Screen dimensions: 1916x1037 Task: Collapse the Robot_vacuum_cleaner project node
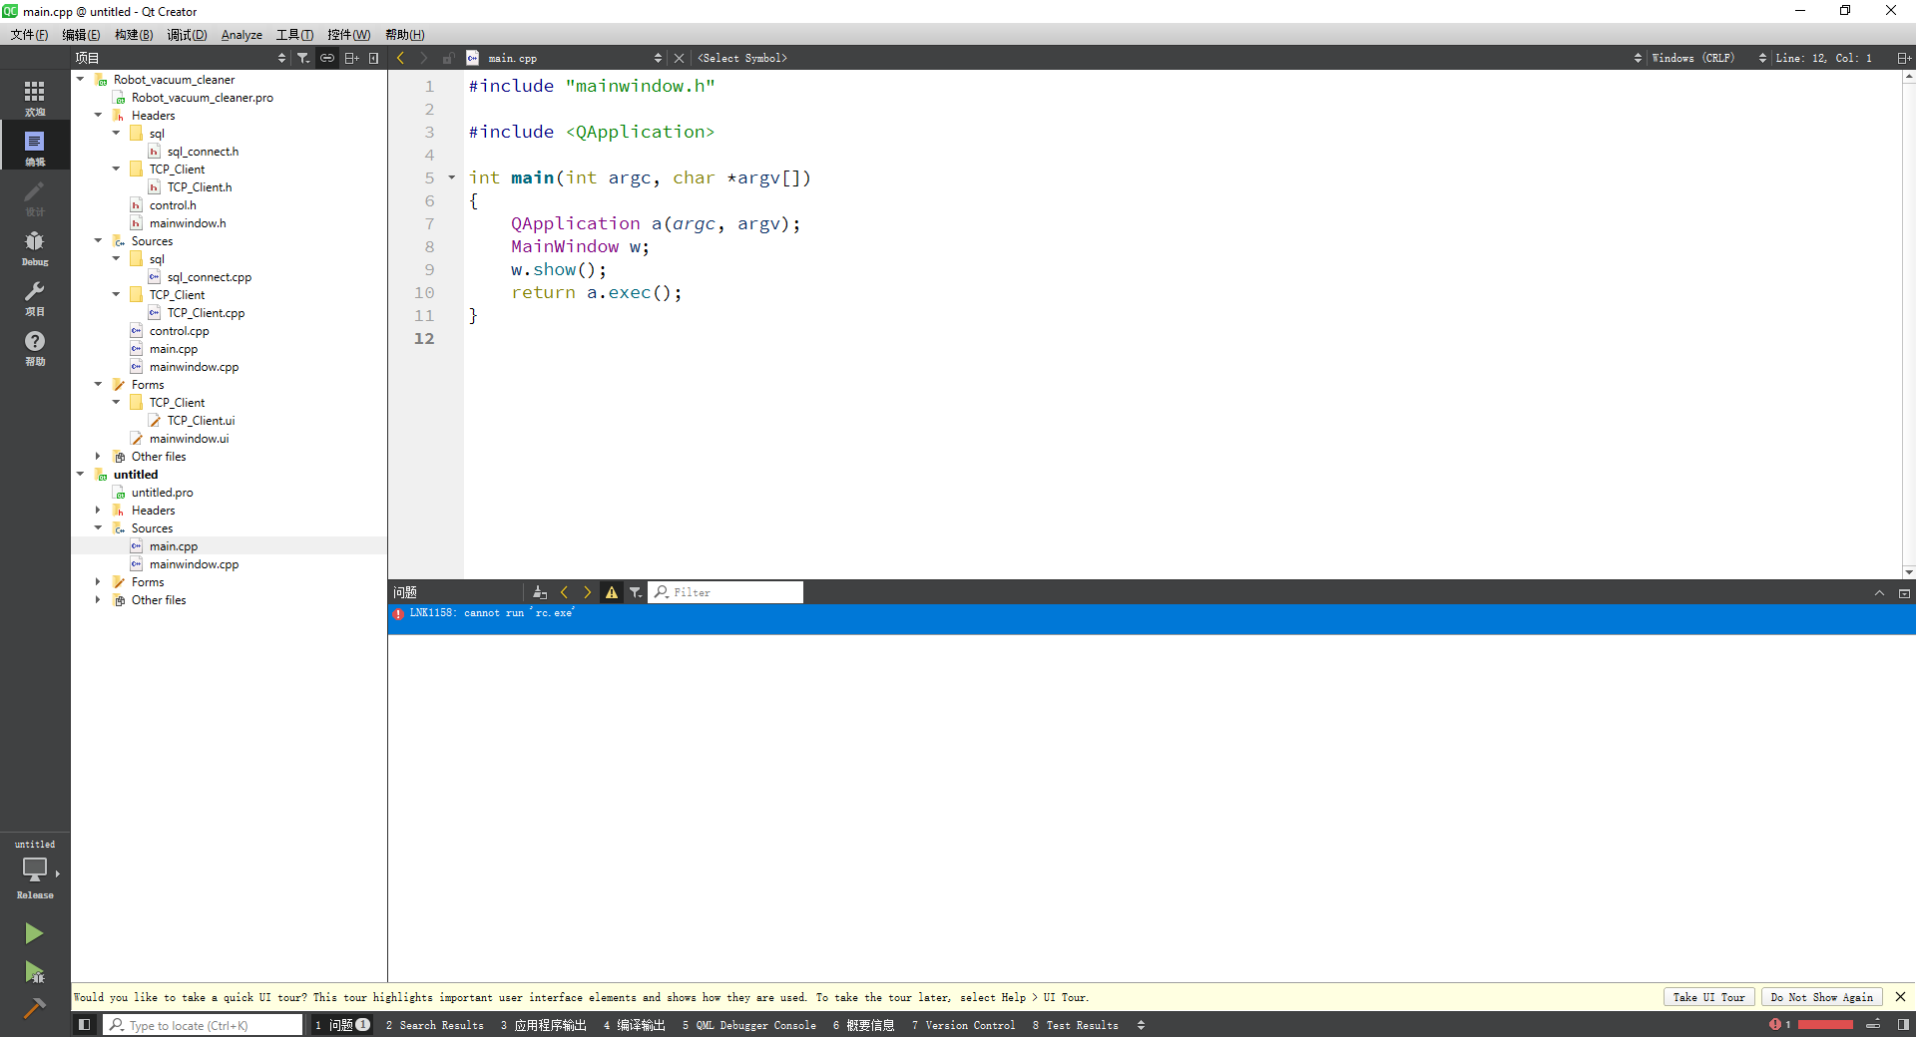[81, 80]
